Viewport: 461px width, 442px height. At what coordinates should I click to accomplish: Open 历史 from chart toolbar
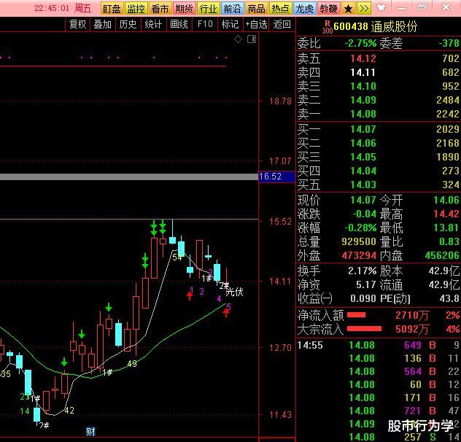pyautogui.click(x=128, y=24)
